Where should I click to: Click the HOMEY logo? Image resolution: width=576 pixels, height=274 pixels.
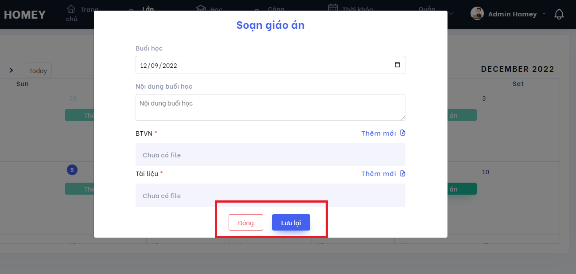coord(25,14)
